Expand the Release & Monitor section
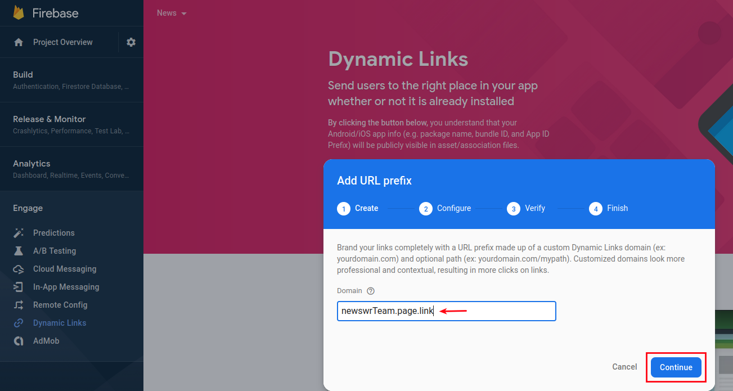Image resolution: width=733 pixels, height=391 pixels. tap(71, 124)
